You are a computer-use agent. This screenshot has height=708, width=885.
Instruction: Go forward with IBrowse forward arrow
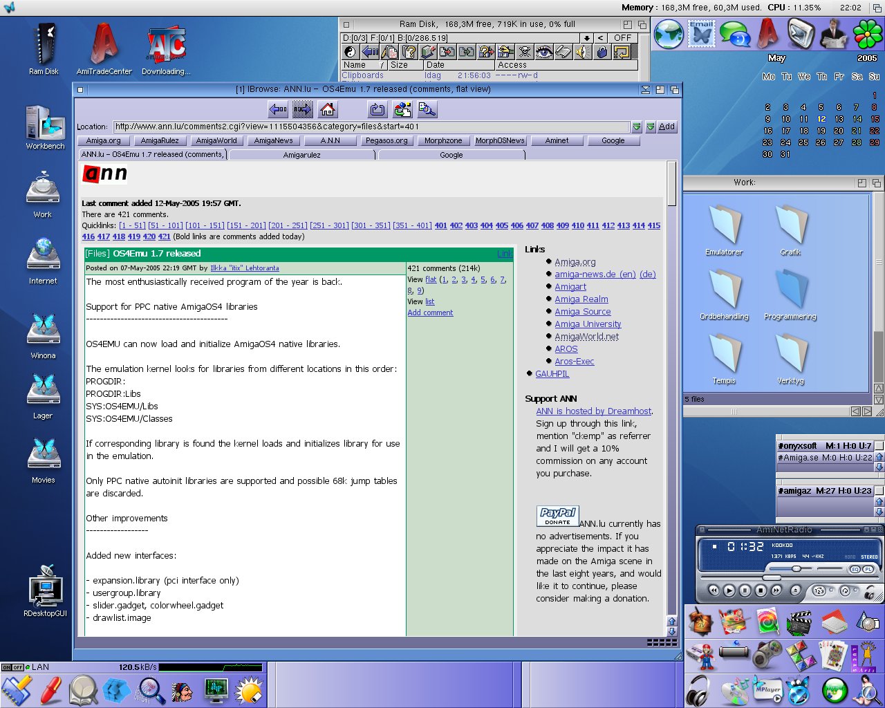pyautogui.click(x=303, y=109)
